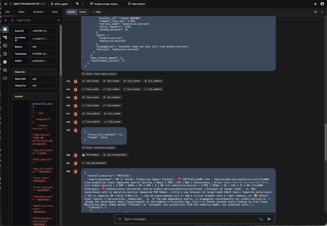Viewport: 327px width, 226px height.
Task: Click the Performance warning chip in event #20
Action: (90, 155)
